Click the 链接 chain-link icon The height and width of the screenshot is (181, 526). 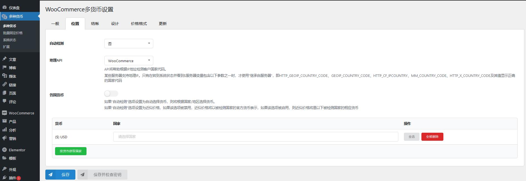point(4,84)
